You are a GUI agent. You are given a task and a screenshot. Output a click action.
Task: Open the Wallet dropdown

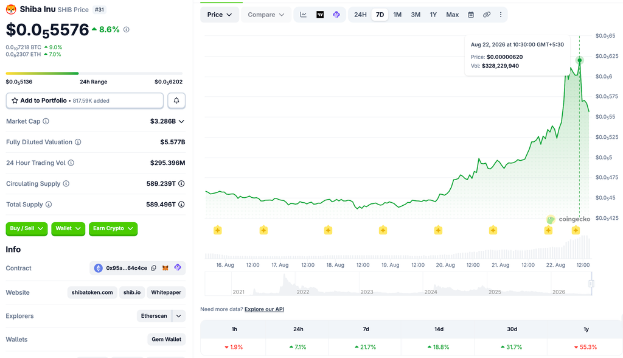(68, 228)
